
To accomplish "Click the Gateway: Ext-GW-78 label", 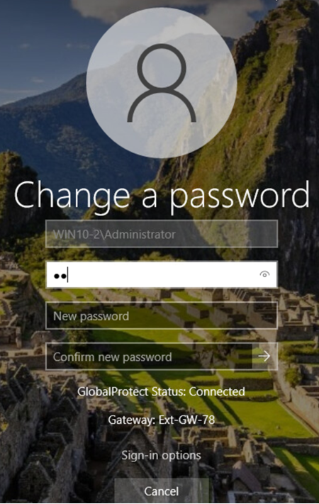I will 162,420.
